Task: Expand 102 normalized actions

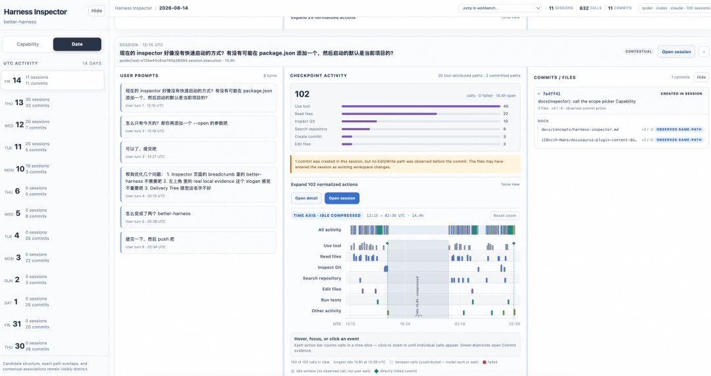Action: tap(324, 184)
